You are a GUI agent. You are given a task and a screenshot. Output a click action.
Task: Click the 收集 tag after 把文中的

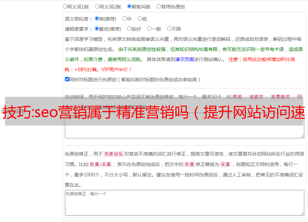(x=189, y=164)
